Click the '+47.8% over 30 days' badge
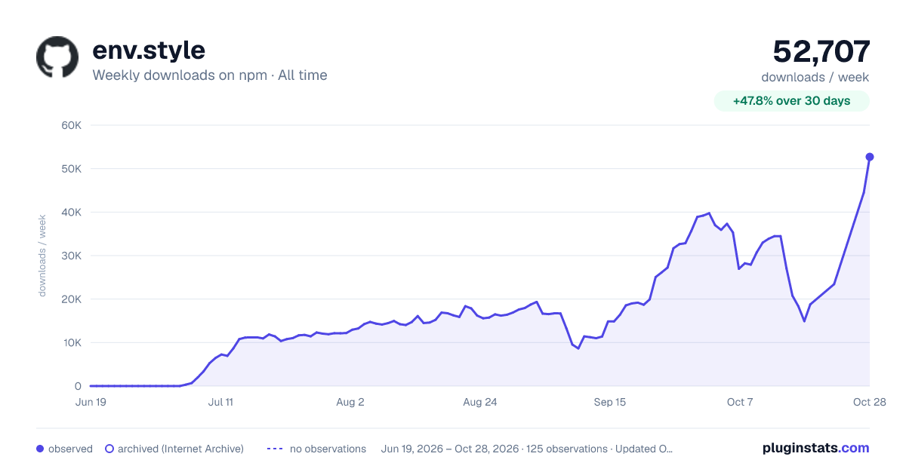The height and width of the screenshot is (475, 906). (792, 101)
